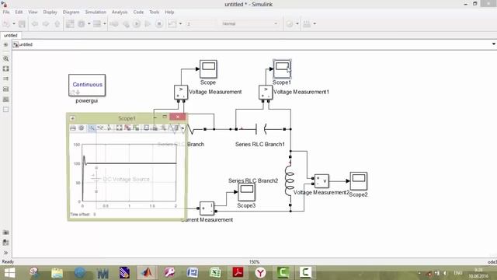Open the Windows Start button
497x280 pixels.
coord(9,273)
